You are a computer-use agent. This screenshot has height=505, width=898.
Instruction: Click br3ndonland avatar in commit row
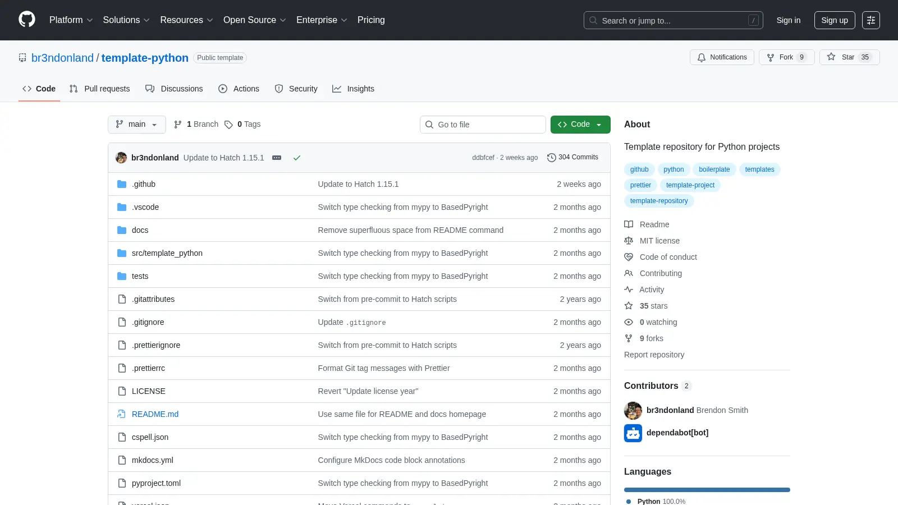click(x=121, y=158)
